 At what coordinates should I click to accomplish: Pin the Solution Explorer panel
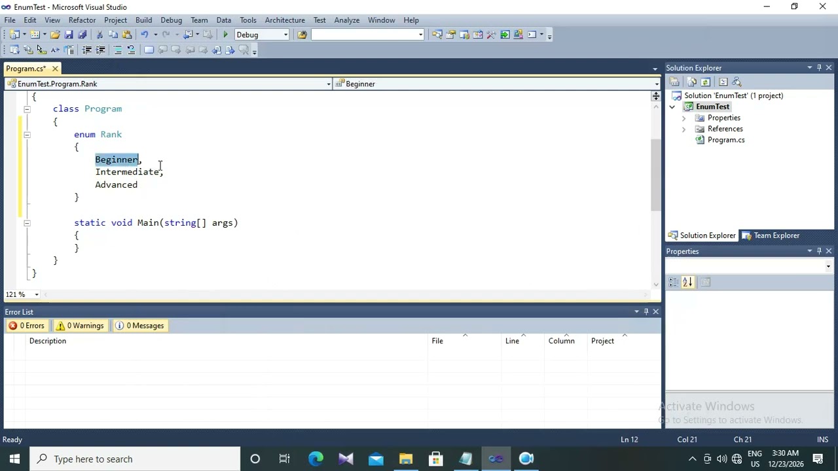tap(819, 67)
